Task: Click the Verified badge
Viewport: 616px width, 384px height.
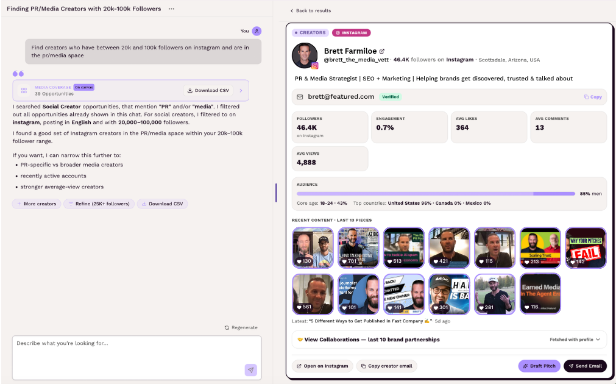Action: pos(391,97)
